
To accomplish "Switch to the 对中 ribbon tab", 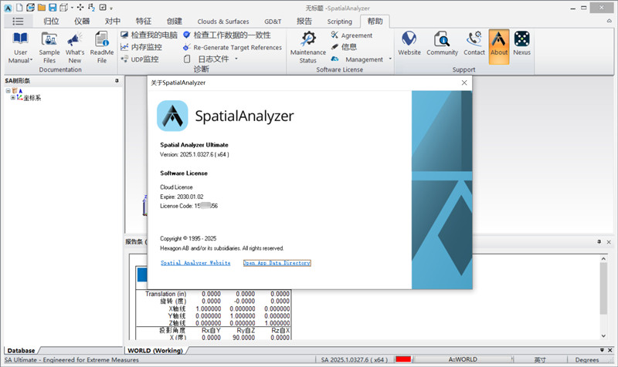I will click(x=113, y=22).
